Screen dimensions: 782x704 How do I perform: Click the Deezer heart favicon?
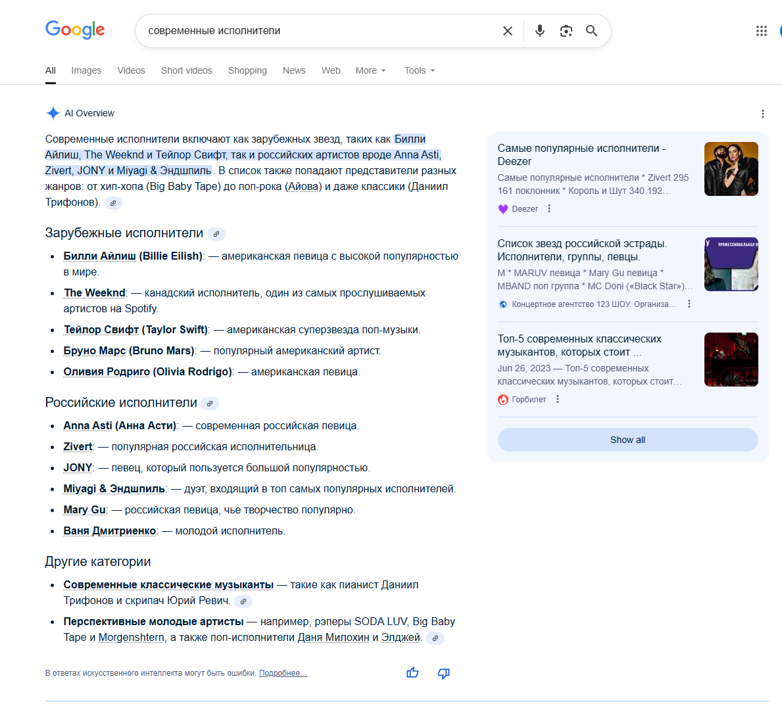tap(502, 209)
